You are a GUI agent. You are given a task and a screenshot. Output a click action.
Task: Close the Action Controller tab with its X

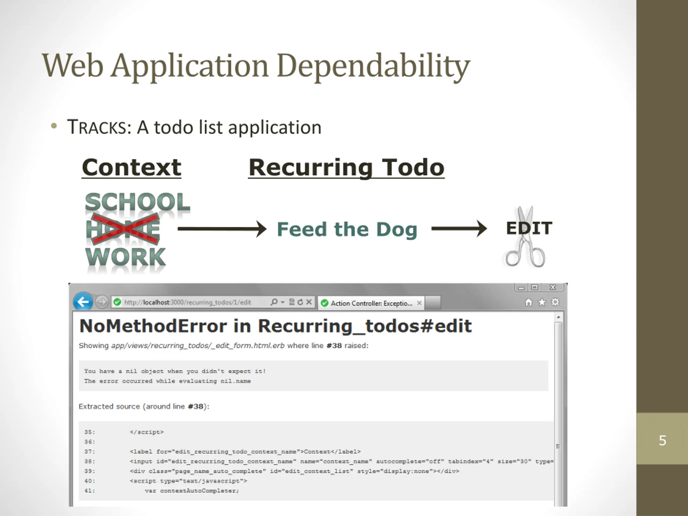pos(419,303)
